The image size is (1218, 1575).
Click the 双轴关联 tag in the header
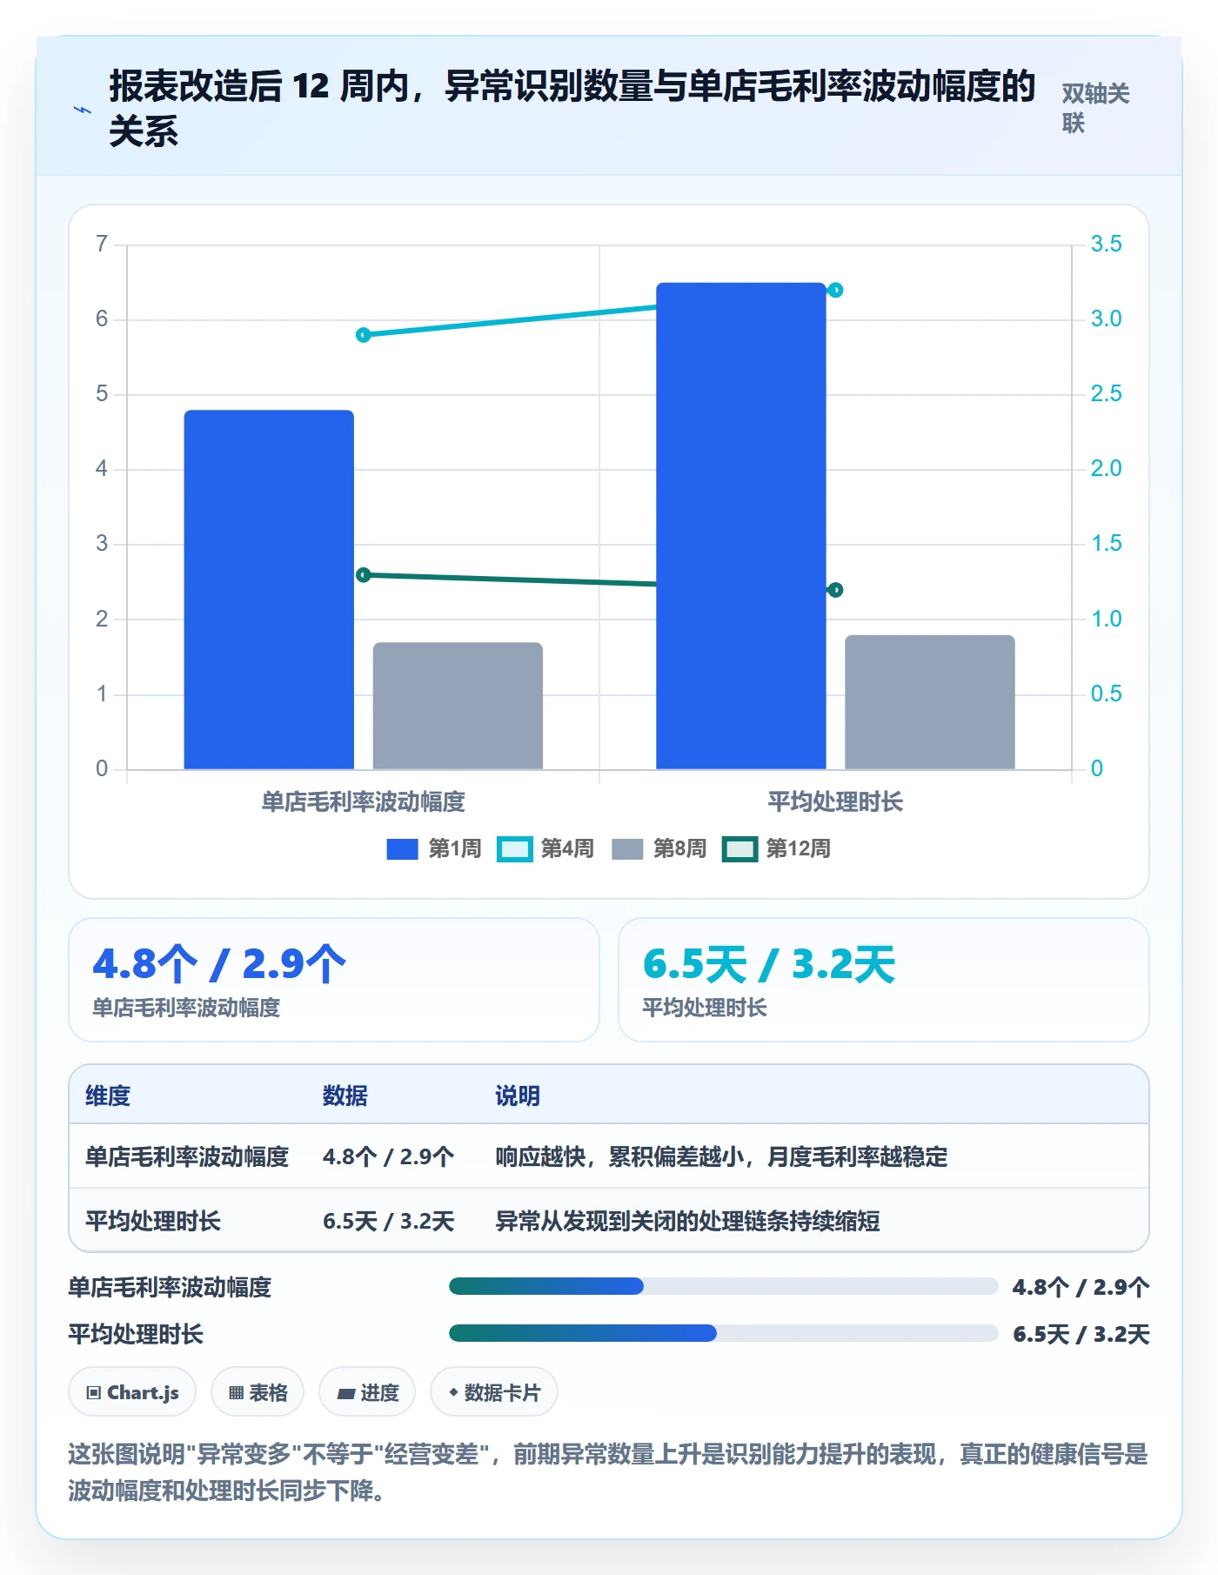click(1095, 108)
